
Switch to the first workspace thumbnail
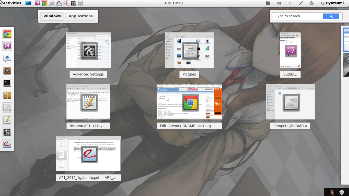pos(346,40)
